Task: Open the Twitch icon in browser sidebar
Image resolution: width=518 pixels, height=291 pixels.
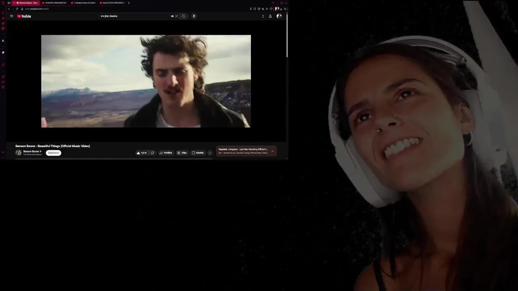Action: (x=3, y=52)
